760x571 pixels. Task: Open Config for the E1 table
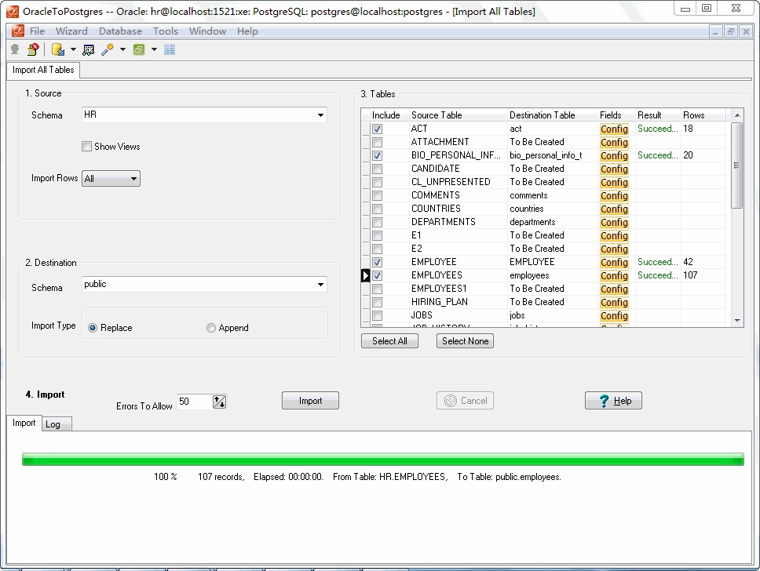coord(614,235)
